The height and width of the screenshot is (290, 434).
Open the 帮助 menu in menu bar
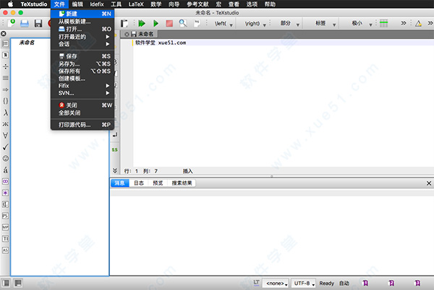tap(270, 4)
